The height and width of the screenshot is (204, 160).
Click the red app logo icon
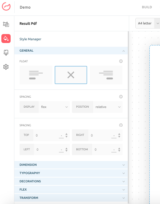click(6, 7)
